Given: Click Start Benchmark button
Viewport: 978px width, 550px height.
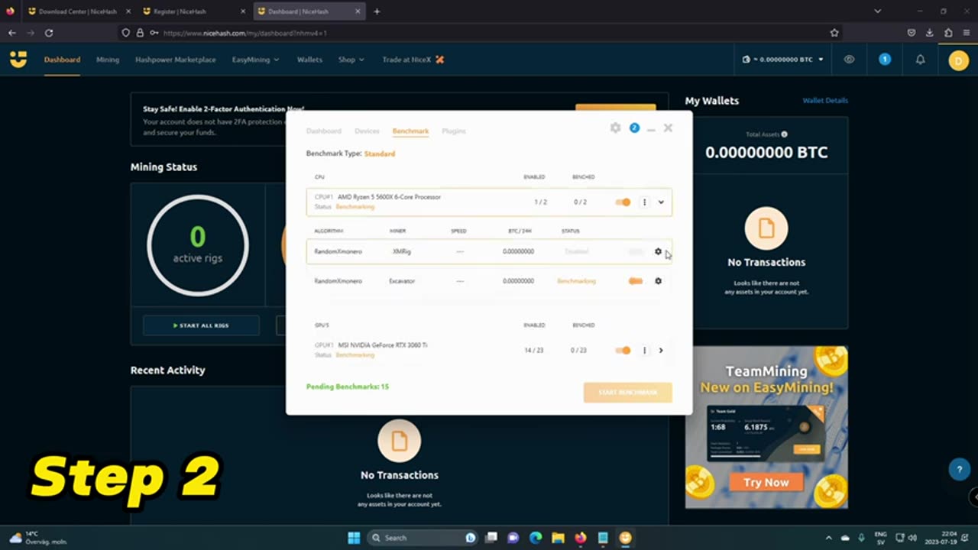Looking at the screenshot, I should 628,392.
